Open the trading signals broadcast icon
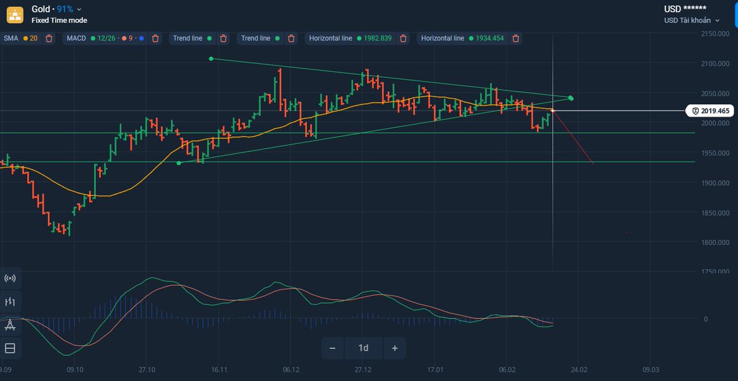Viewport: 738px width, 381px height. [10, 279]
